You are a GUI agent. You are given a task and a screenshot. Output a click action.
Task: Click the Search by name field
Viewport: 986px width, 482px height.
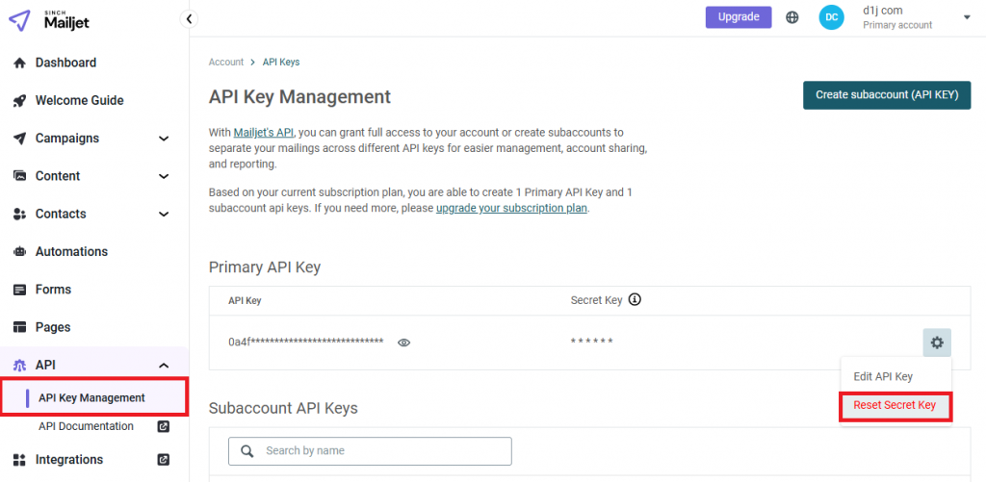coord(370,450)
